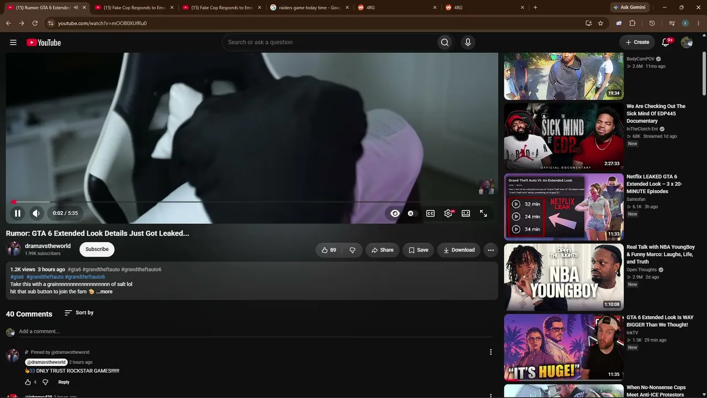Click the Ask Gemini button

[x=629, y=8]
